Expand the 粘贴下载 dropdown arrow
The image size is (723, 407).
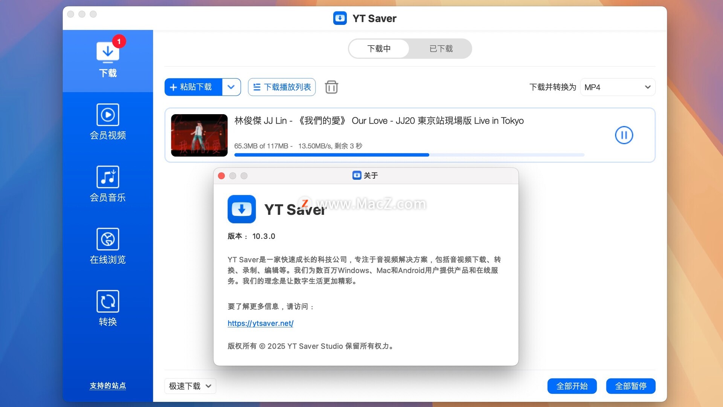(x=231, y=87)
